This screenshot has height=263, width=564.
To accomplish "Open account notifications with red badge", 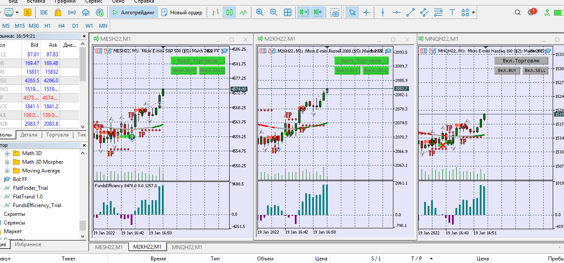I will [531, 13].
